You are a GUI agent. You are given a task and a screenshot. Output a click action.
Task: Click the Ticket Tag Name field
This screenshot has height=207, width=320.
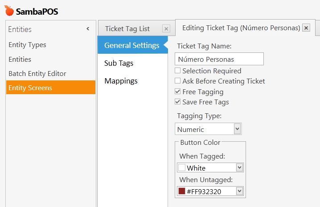click(219, 59)
